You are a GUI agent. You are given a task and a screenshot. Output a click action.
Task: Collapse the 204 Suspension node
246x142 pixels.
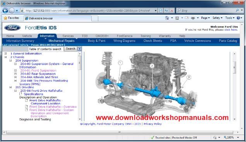10,60
